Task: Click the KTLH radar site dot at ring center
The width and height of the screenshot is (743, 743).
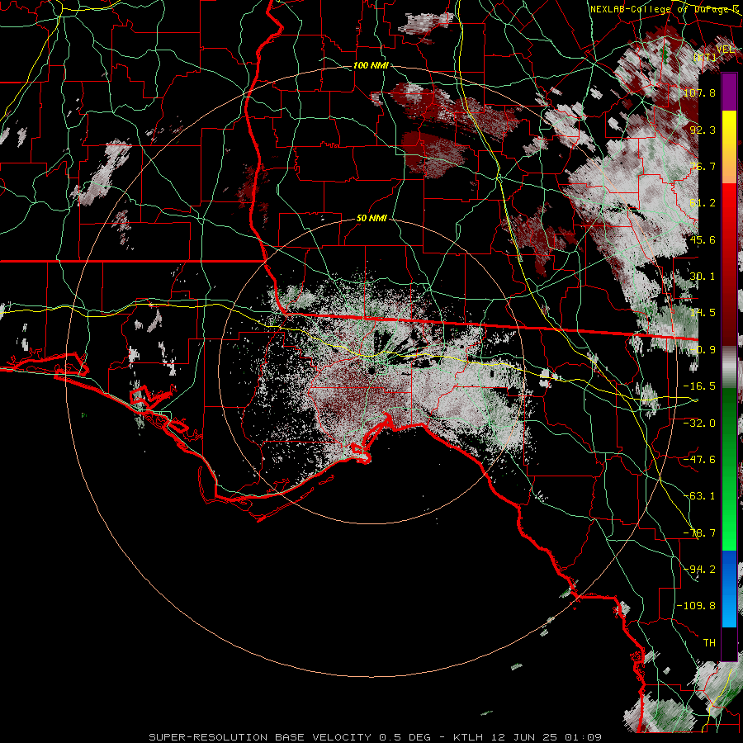Action: 372,369
